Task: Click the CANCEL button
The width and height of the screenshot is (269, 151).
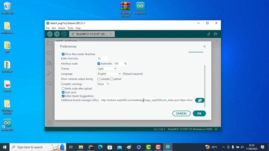Action: click(181, 114)
